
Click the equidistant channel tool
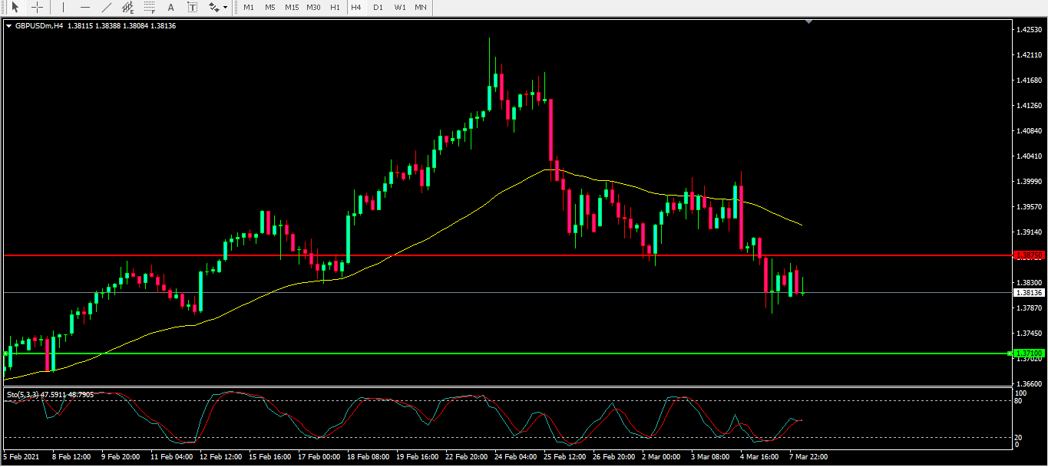tap(128, 8)
